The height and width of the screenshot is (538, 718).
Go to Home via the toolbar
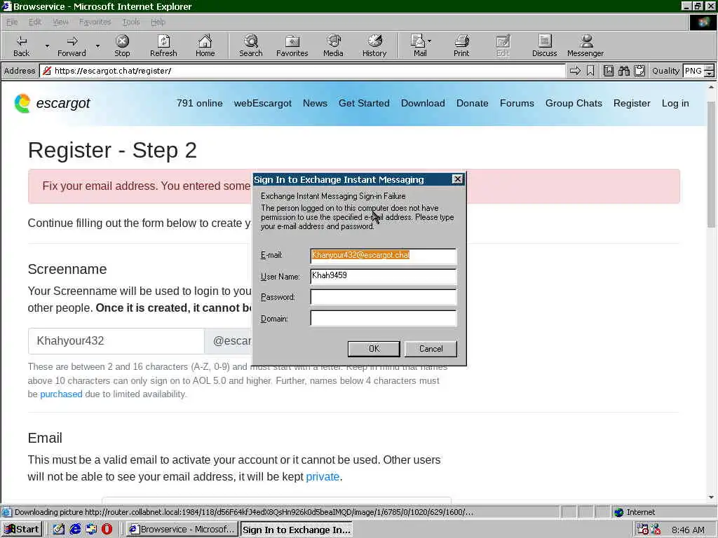205,46
